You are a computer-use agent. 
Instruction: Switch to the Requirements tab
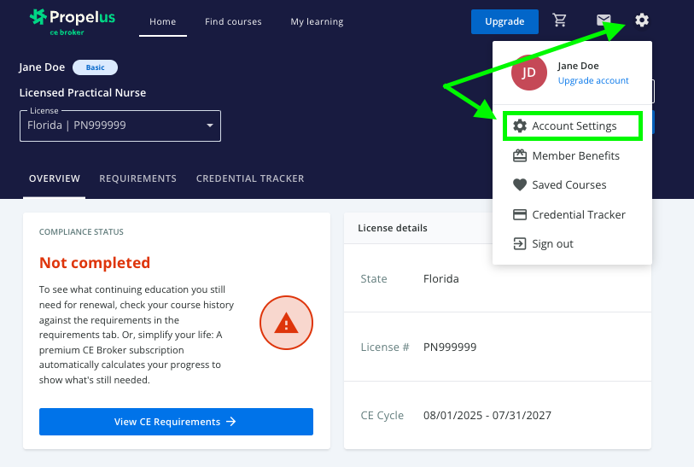pyautogui.click(x=137, y=178)
